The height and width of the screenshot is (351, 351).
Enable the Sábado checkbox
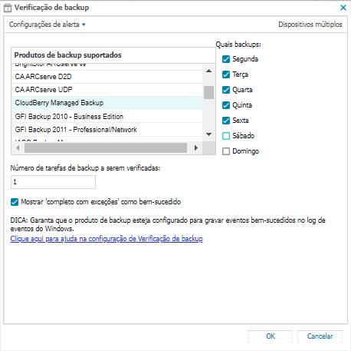[226, 136]
